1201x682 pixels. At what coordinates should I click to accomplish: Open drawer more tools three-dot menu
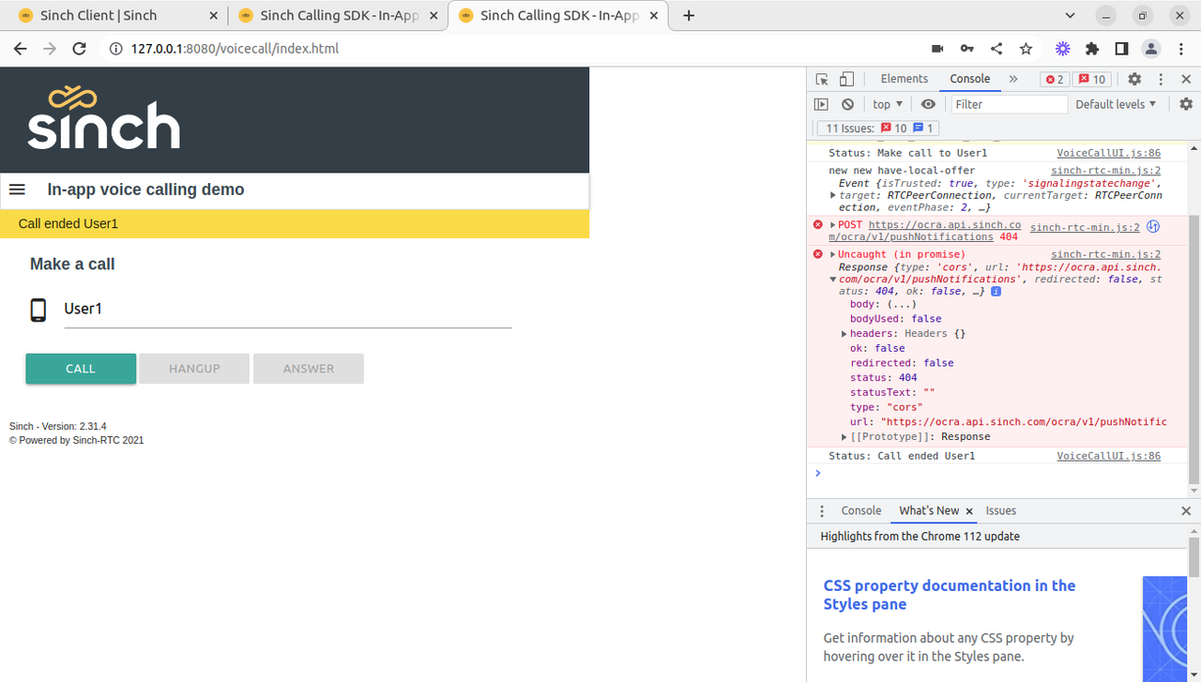point(822,511)
